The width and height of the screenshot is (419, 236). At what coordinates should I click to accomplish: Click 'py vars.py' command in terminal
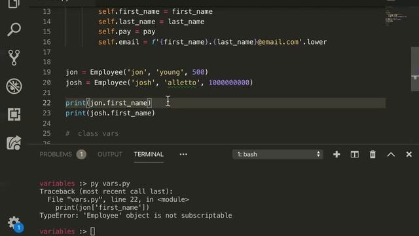point(110,184)
